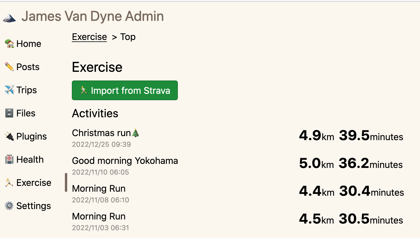Viewport: 420px width, 238px height.
Task: Click the pencil icon beside Posts
Action: click(x=9, y=67)
